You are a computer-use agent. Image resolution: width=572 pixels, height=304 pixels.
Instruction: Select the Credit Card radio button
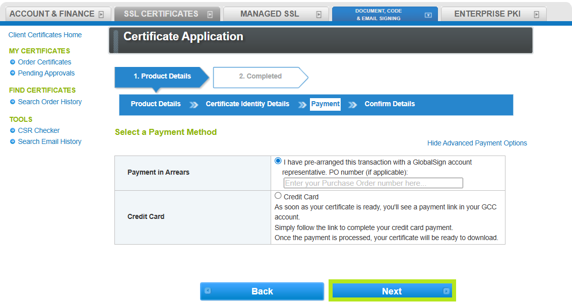(x=278, y=196)
